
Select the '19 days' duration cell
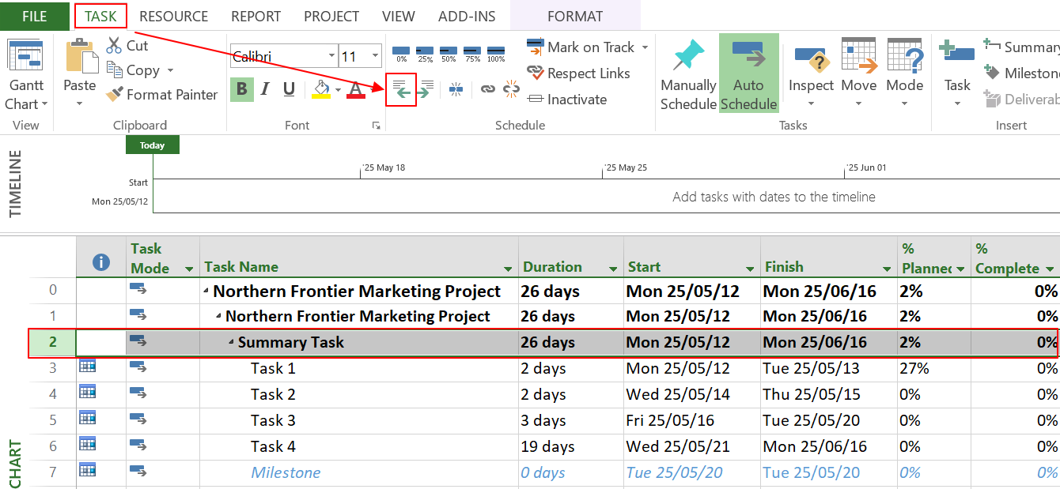coord(571,446)
